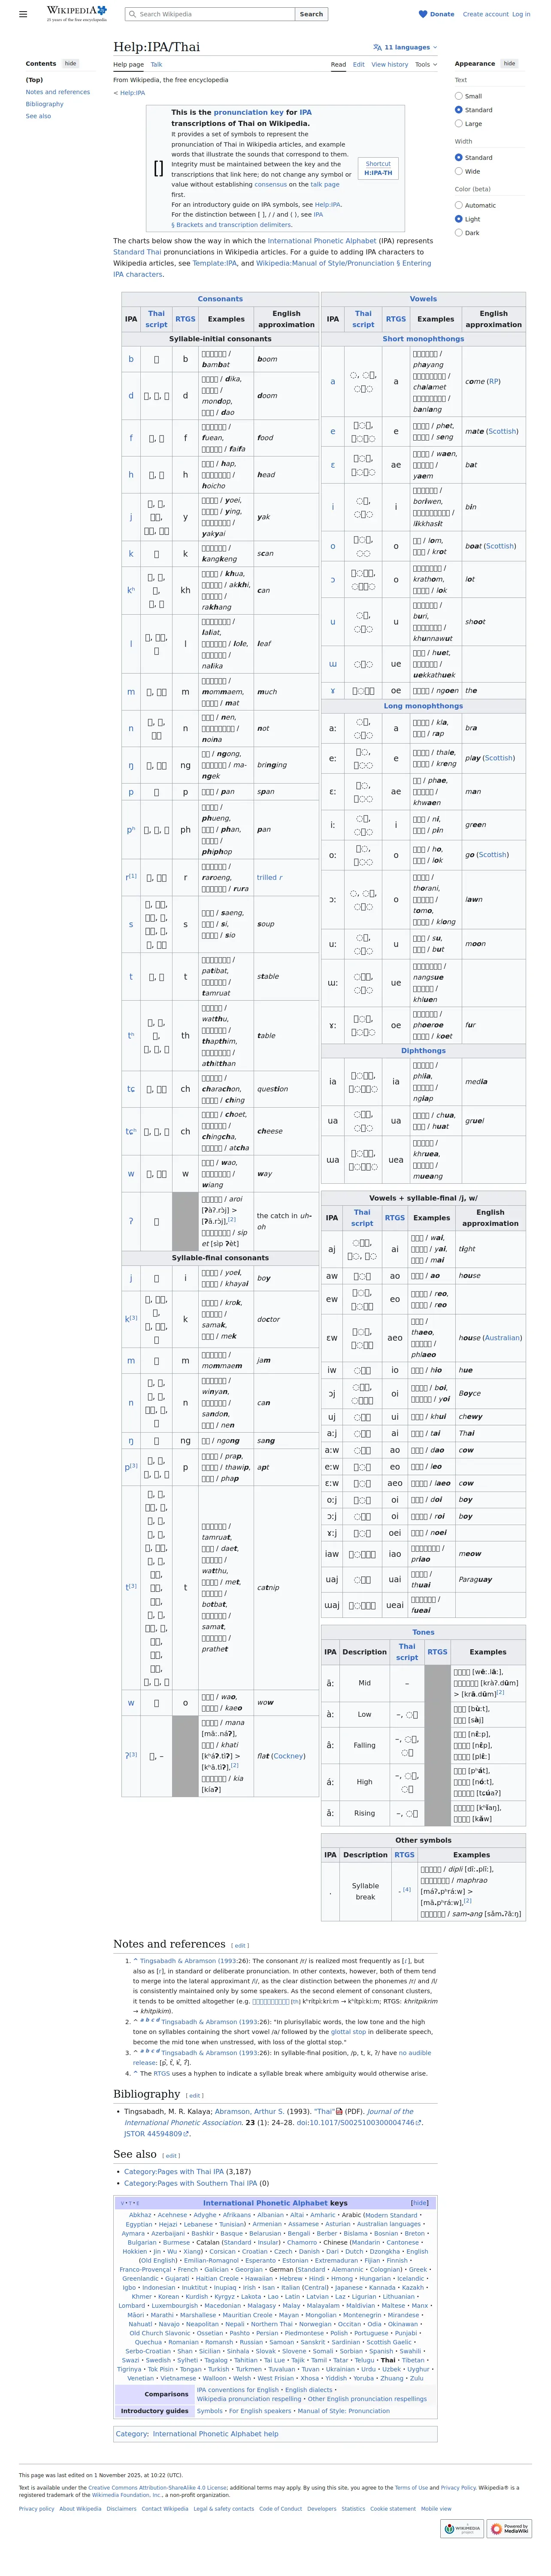Go to (Top) in contents

tap(34, 80)
